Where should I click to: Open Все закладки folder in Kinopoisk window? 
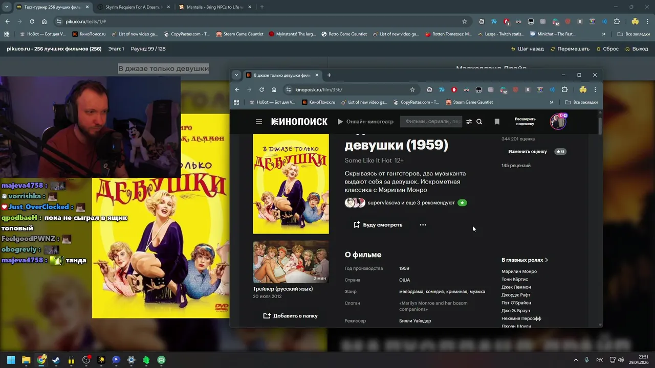click(581, 102)
